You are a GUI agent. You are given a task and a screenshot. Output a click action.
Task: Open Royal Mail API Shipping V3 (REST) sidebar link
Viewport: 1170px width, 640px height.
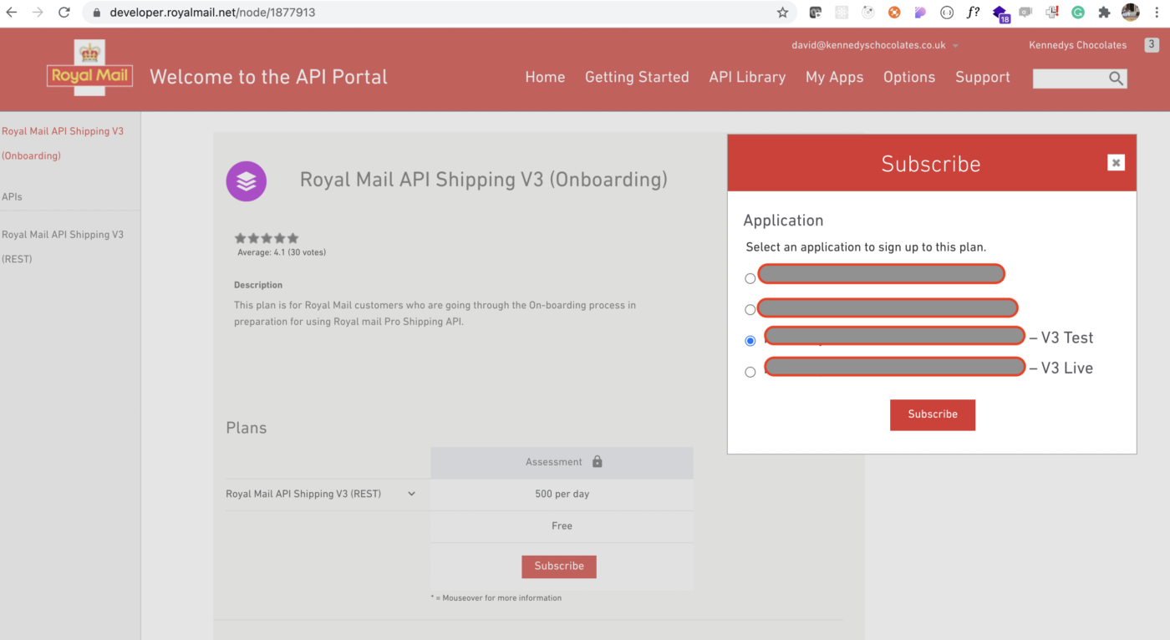click(63, 246)
